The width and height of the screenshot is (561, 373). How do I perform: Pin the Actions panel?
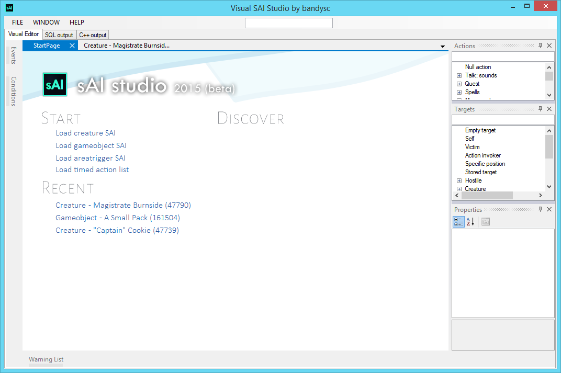coord(540,46)
